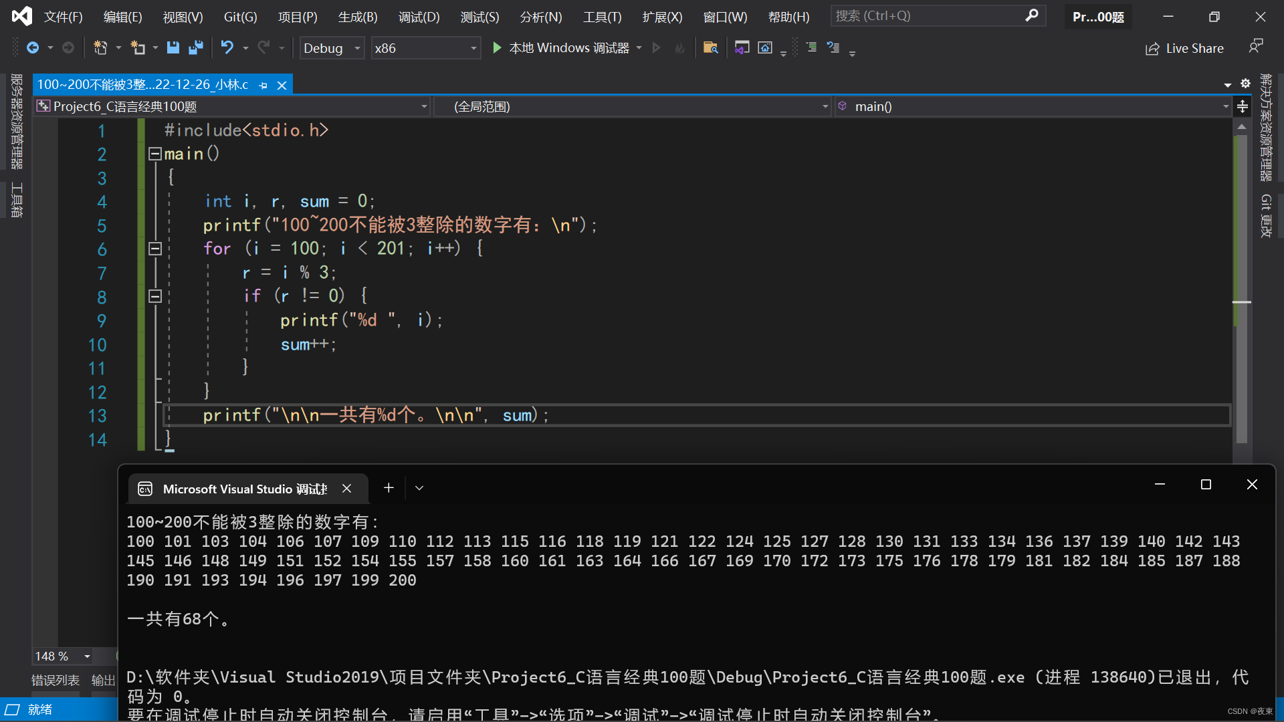Open editor settings via the gear icon

point(1246,84)
